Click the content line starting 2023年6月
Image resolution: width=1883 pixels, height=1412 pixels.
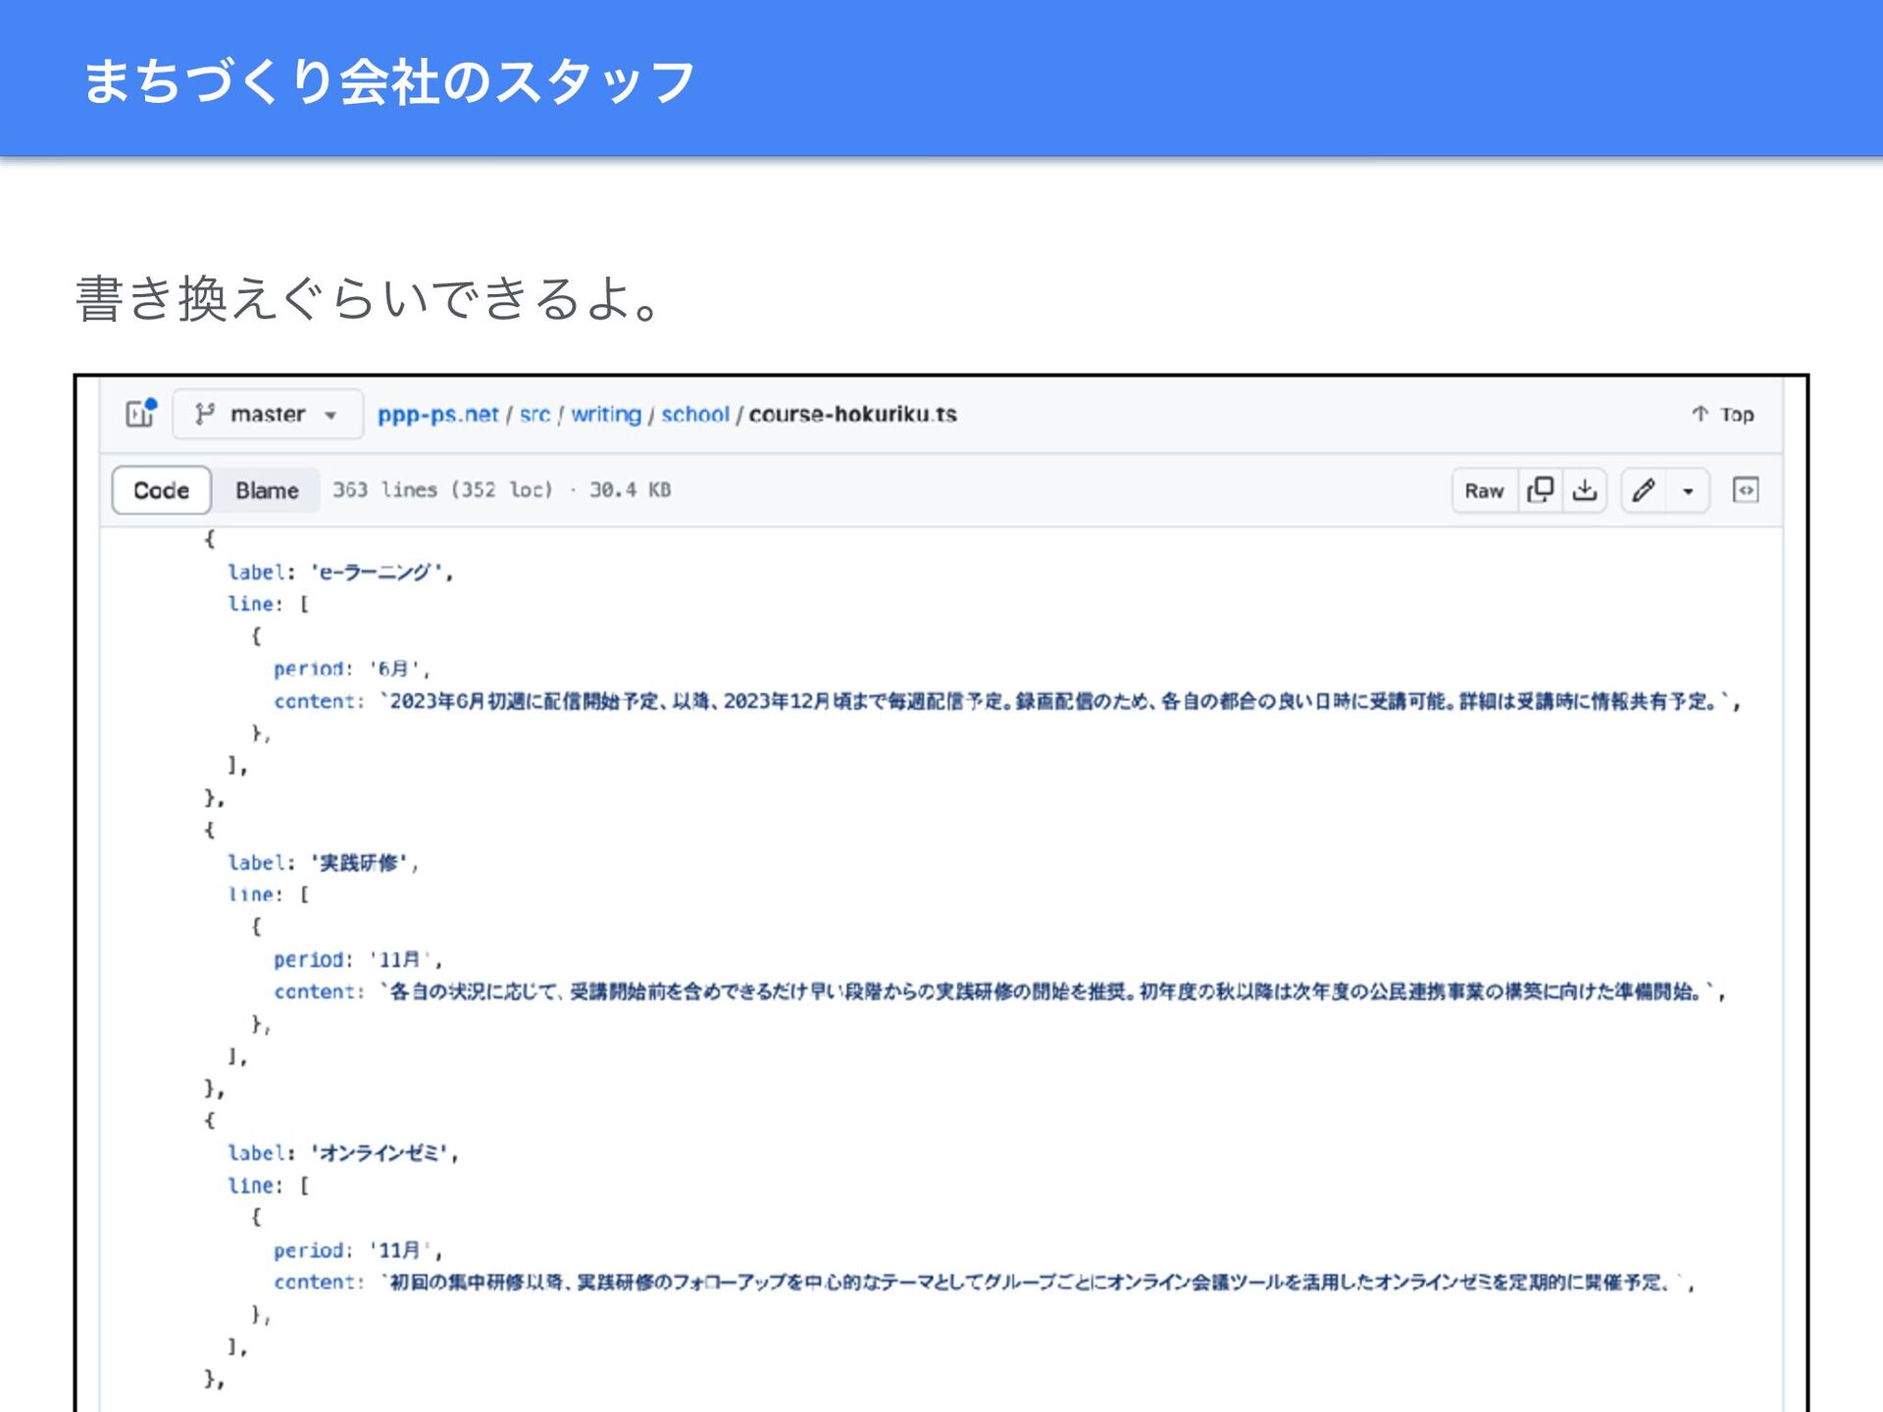(x=1007, y=701)
